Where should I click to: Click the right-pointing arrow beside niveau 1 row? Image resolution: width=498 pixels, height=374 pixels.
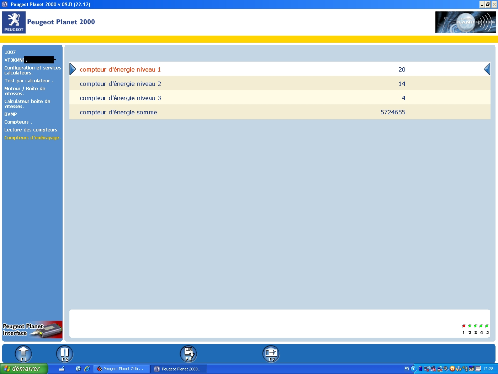[73, 69]
